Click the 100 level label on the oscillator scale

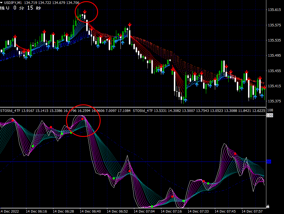(270, 115)
